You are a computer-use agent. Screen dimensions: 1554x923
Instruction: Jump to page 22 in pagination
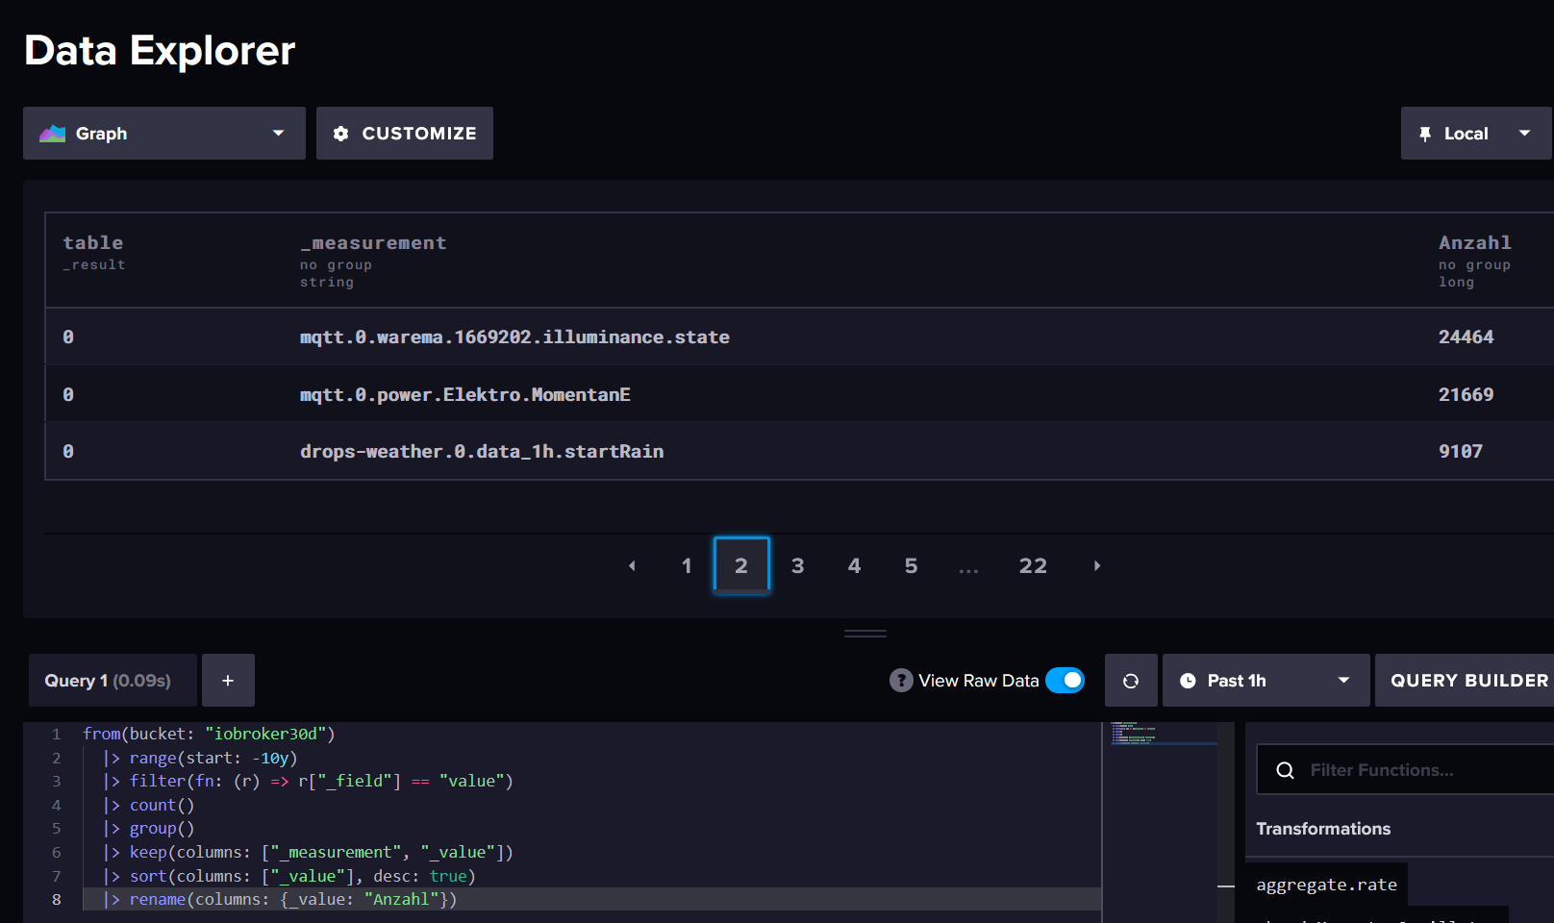pos(1033,565)
